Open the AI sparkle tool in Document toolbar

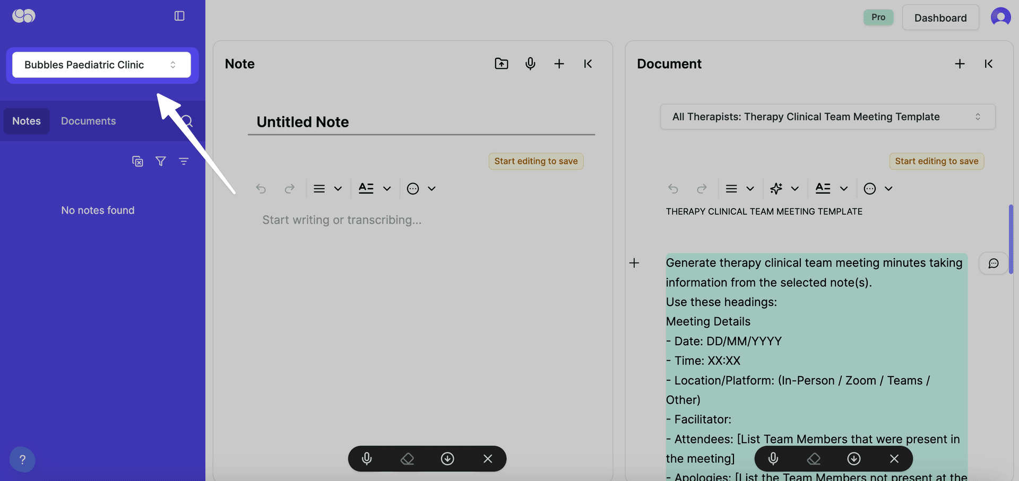point(776,188)
